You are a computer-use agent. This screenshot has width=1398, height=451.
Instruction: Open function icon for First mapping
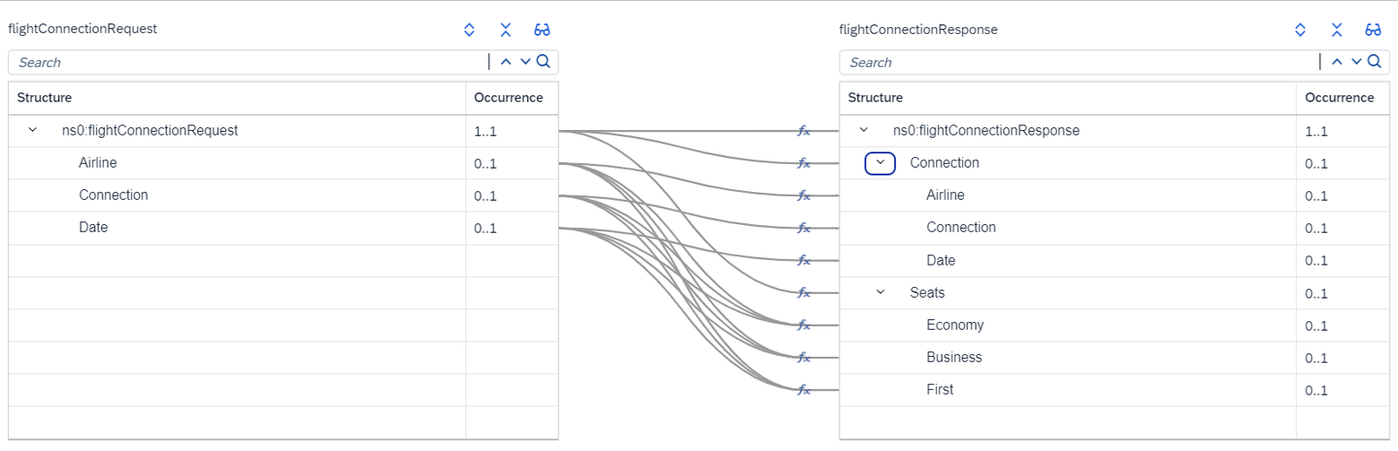804,390
